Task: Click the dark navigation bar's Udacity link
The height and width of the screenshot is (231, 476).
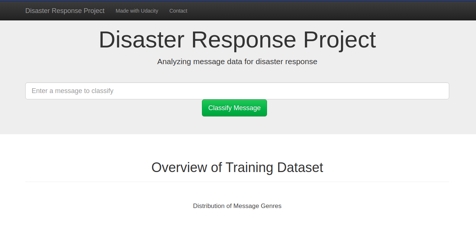Action: pyautogui.click(x=137, y=11)
